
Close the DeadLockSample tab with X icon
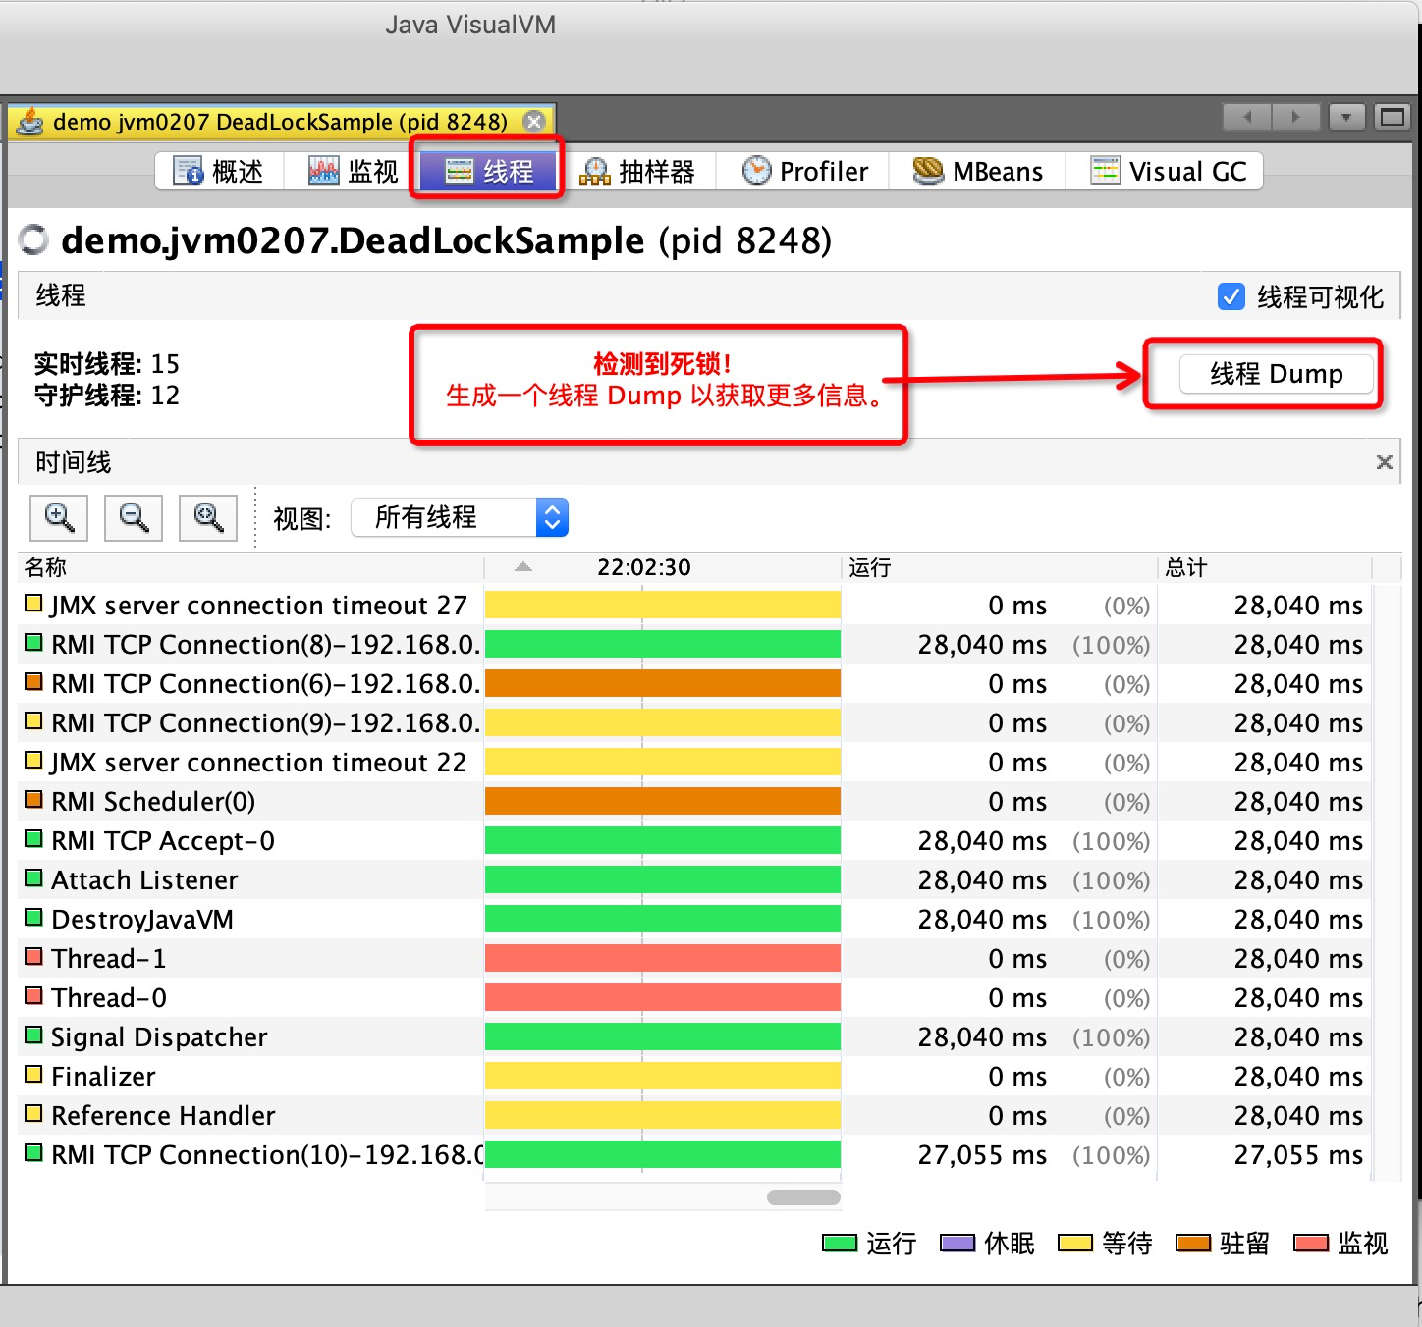coord(534,121)
